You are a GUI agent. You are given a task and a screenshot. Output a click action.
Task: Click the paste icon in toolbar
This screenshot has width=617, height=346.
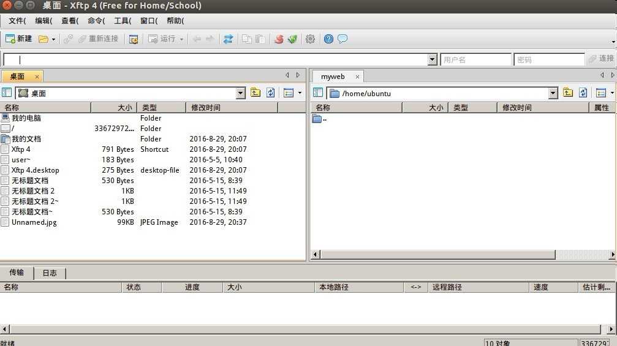coord(260,39)
